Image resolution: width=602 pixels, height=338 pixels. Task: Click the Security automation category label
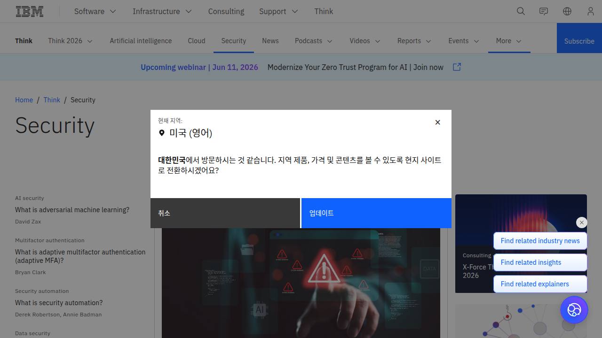(x=42, y=291)
